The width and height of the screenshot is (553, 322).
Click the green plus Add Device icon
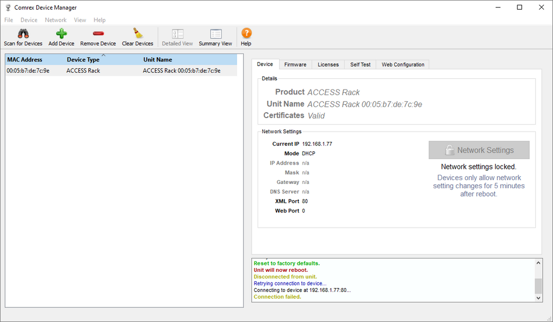tap(62, 33)
